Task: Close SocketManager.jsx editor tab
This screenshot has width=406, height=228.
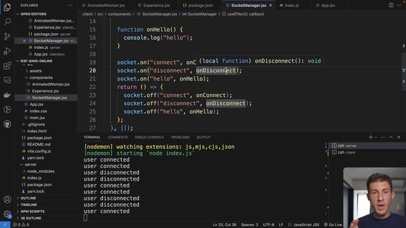Action: click(271, 5)
